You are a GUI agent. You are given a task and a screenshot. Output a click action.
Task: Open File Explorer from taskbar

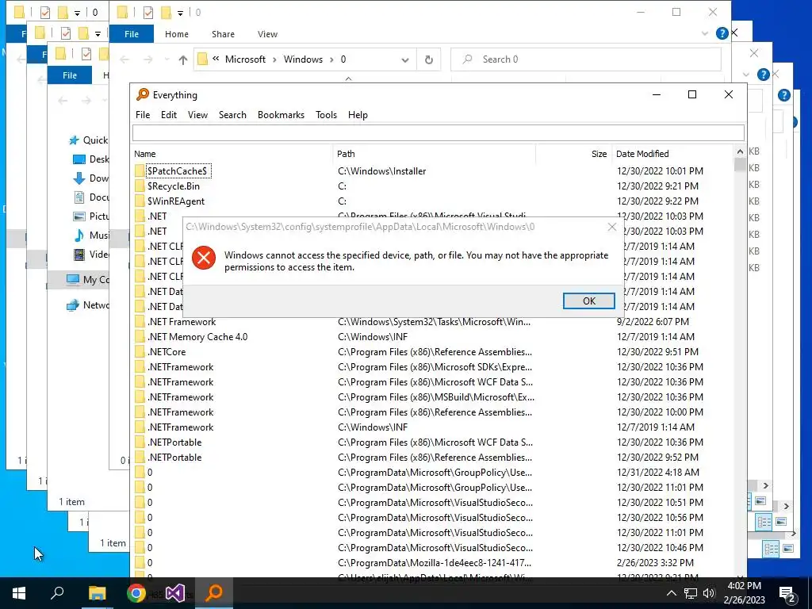97,593
